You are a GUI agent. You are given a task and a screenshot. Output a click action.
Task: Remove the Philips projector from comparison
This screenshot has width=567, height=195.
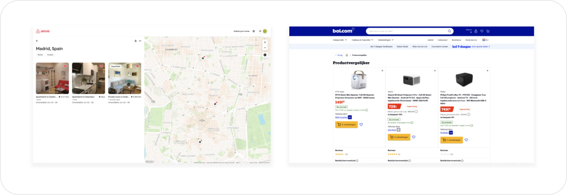click(x=487, y=71)
